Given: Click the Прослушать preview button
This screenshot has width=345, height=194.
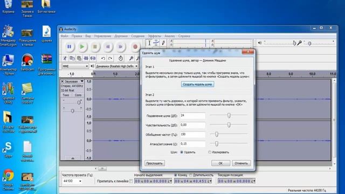Looking at the screenshot, I should 155,163.
